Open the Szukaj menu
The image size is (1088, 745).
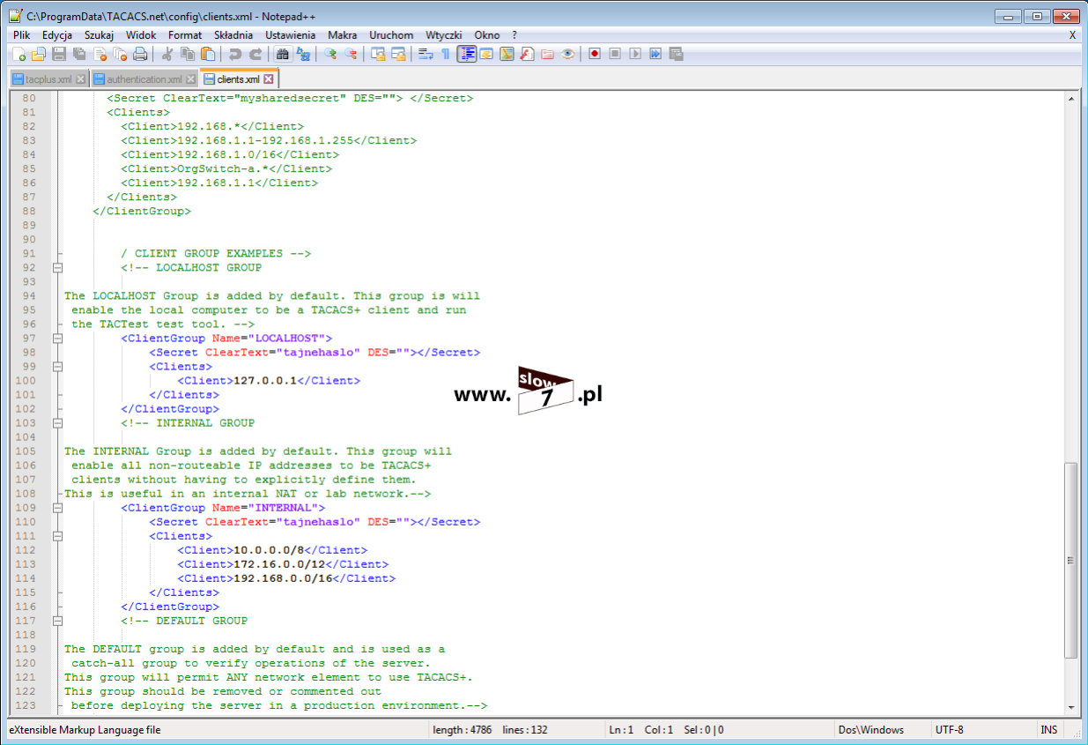pos(99,35)
